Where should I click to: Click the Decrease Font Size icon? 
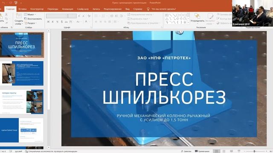(x=84, y=16)
